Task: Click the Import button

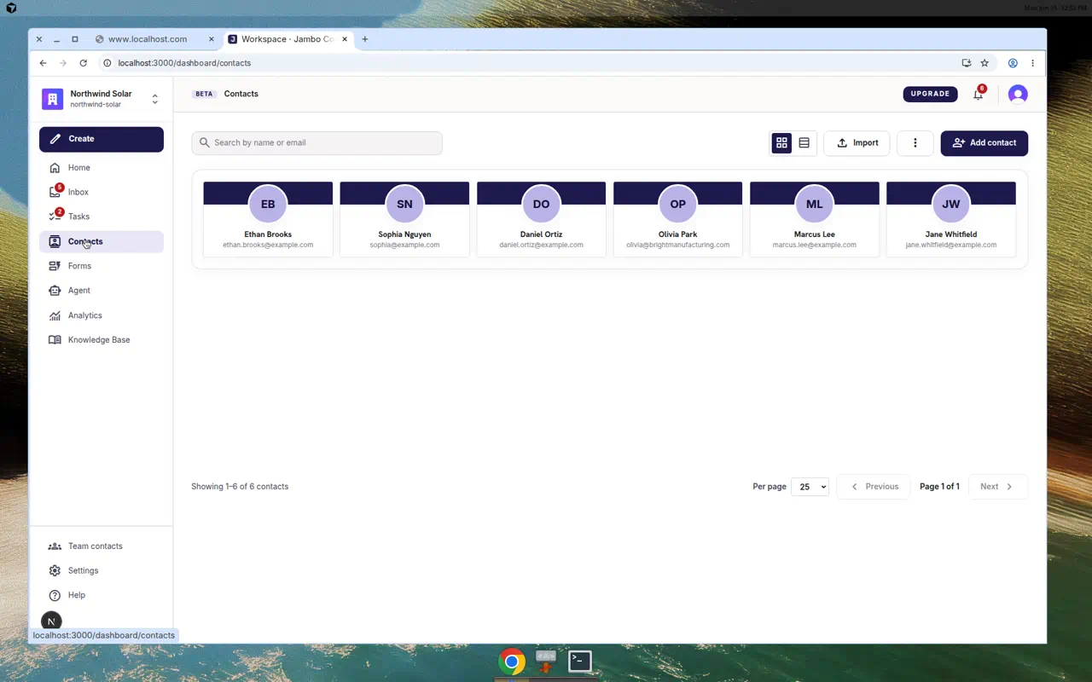Action: pos(857,143)
